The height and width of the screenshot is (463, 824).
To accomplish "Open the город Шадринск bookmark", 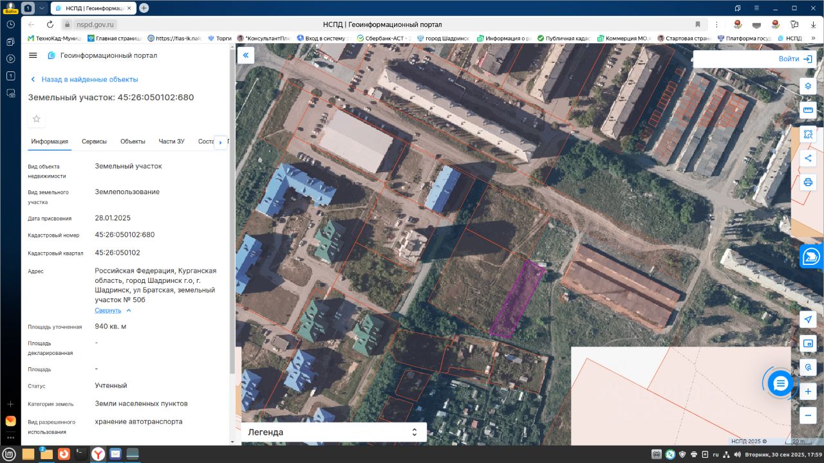I will (x=443, y=38).
